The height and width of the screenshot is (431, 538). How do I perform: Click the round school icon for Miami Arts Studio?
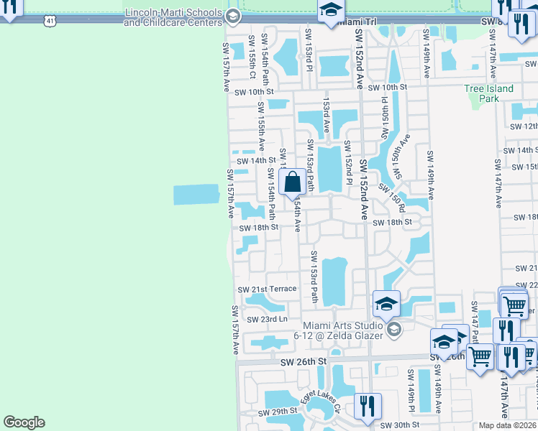(395, 330)
